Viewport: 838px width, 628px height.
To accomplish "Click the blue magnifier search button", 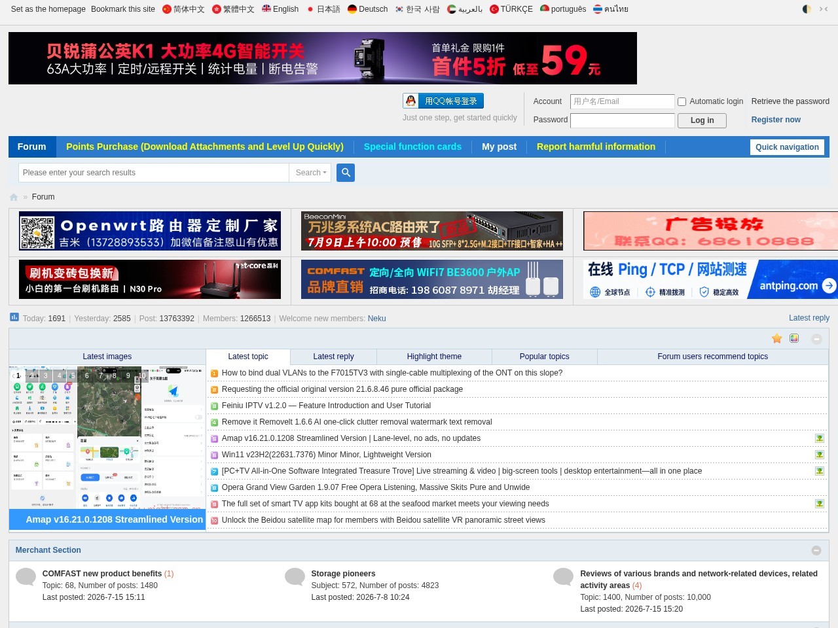I will [x=346, y=173].
